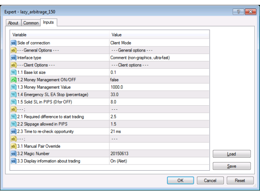Click the boolean icon for Money Management ON/OFF
This screenshot has width=260, height=195.
13,80
